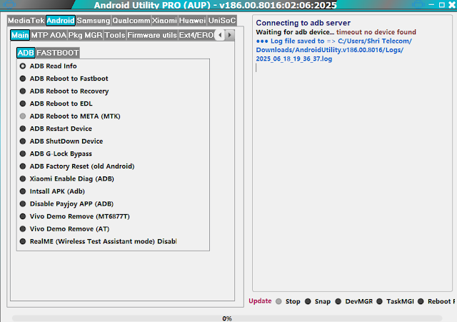This screenshot has width=457, height=322.
Task: Select the ADB mode tab
Action: coord(26,53)
